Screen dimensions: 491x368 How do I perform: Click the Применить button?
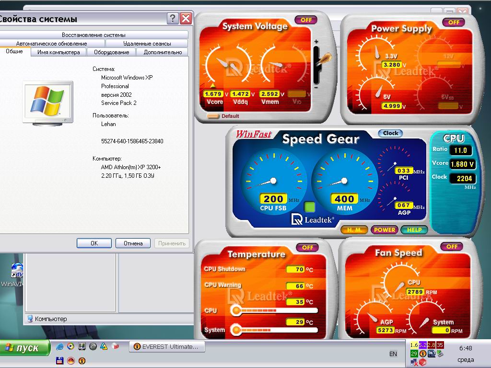(172, 243)
